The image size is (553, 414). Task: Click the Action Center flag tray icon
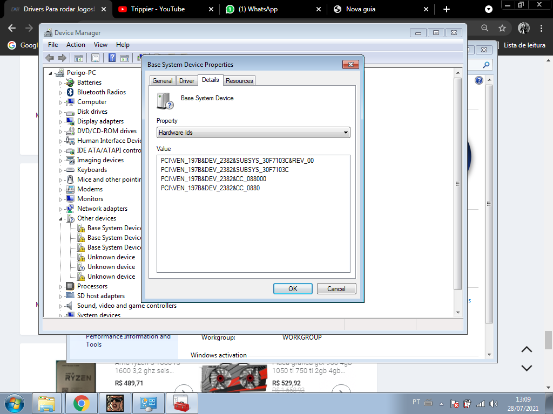454,403
